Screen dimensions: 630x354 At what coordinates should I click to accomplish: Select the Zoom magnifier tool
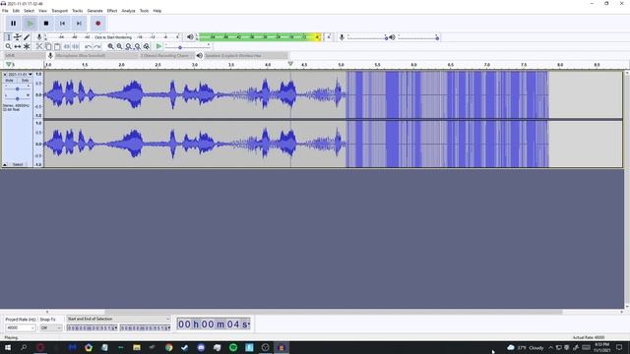click(x=8, y=46)
